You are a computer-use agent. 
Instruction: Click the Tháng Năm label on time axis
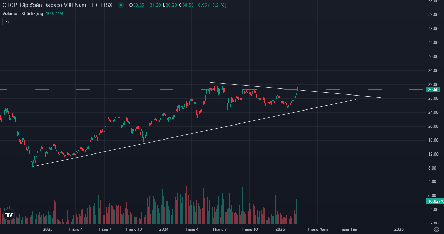click(317, 229)
